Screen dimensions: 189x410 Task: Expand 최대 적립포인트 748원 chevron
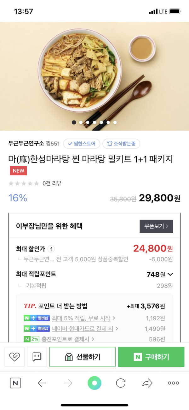point(170,274)
